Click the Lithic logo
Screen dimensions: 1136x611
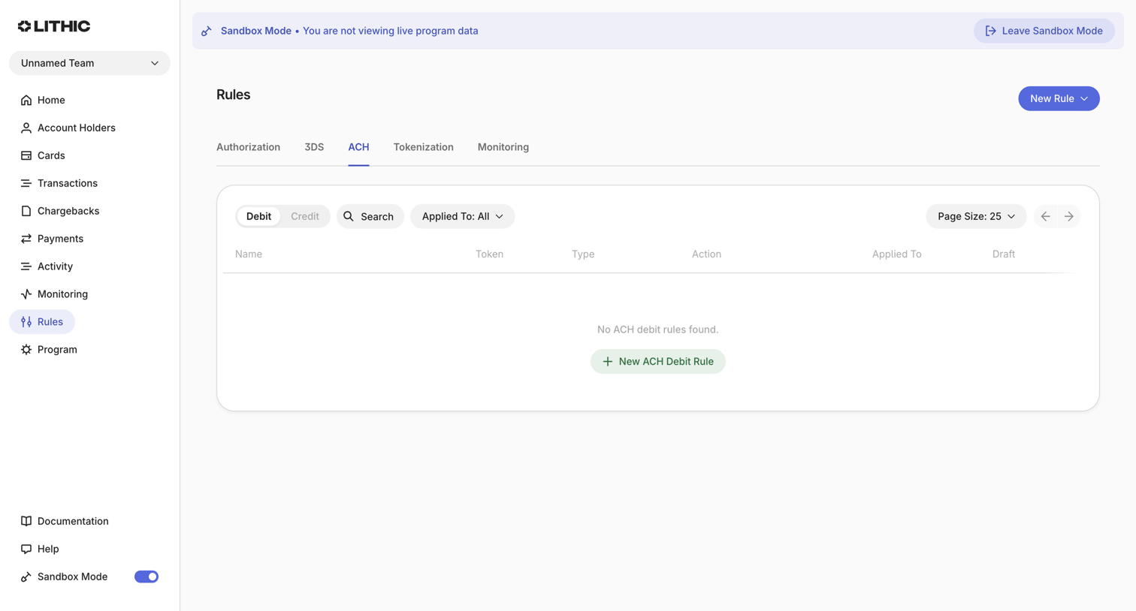54,26
